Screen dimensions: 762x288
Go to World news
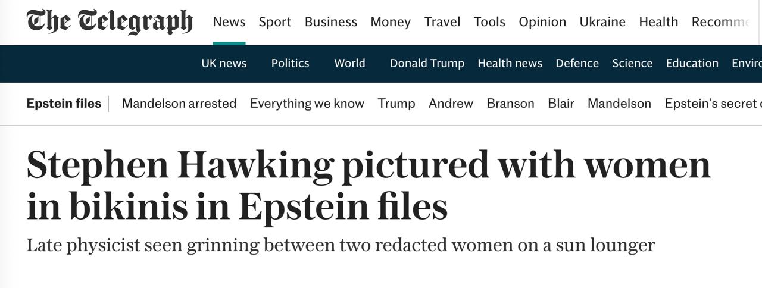(x=349, y=63)
